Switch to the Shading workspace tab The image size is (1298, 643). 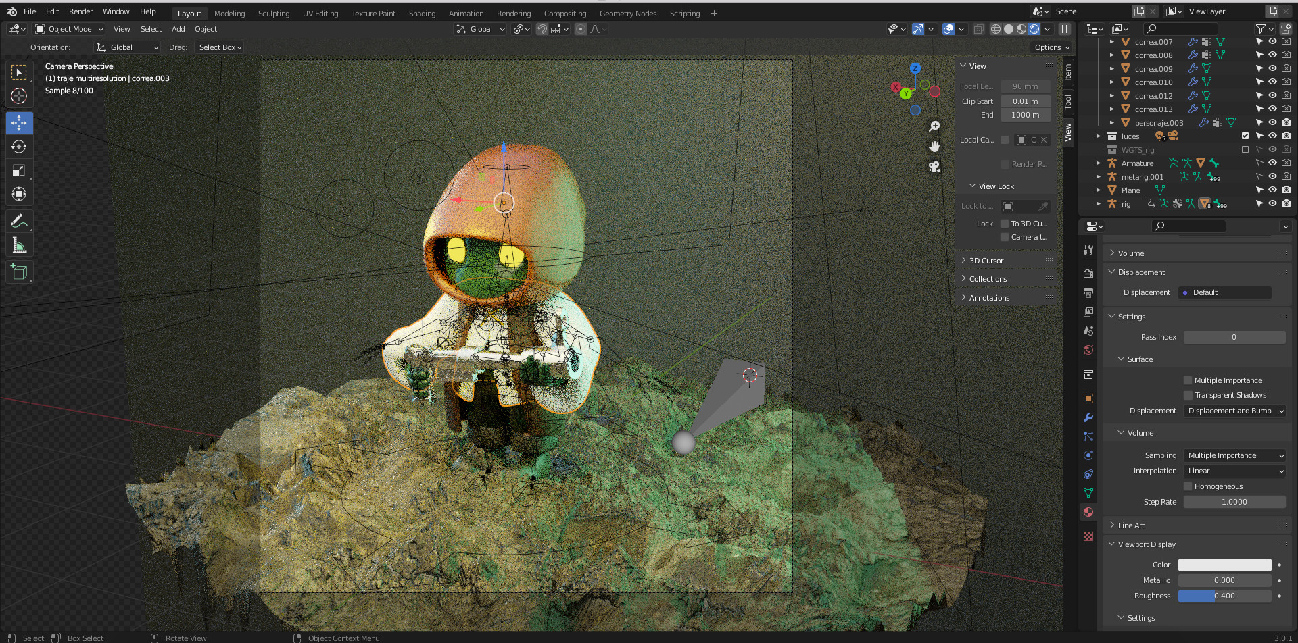(x=422, y=14)
